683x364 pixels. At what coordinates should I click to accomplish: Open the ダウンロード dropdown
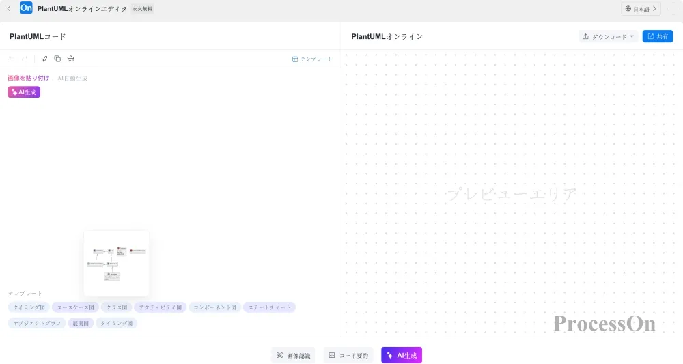coord(608,37)
